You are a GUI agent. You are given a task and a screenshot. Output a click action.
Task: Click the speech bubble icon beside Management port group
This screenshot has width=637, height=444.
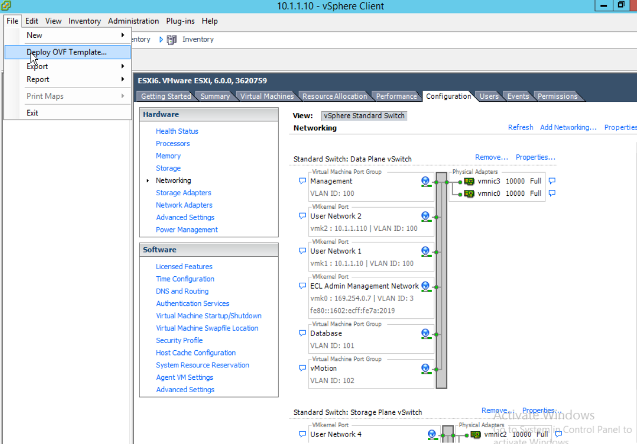tap(302, 181)
